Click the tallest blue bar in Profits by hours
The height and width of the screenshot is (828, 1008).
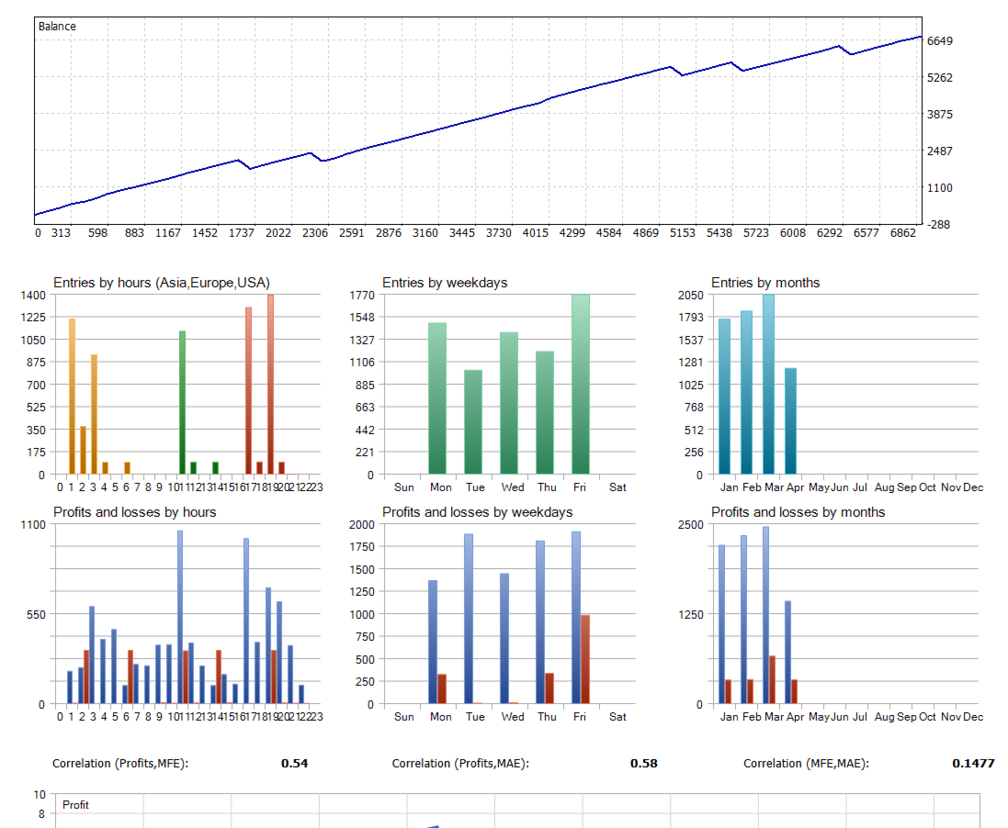tap(180, 617)
